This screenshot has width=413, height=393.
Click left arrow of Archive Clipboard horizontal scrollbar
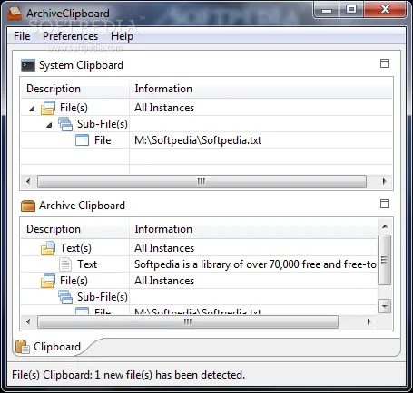click(28, 321)
